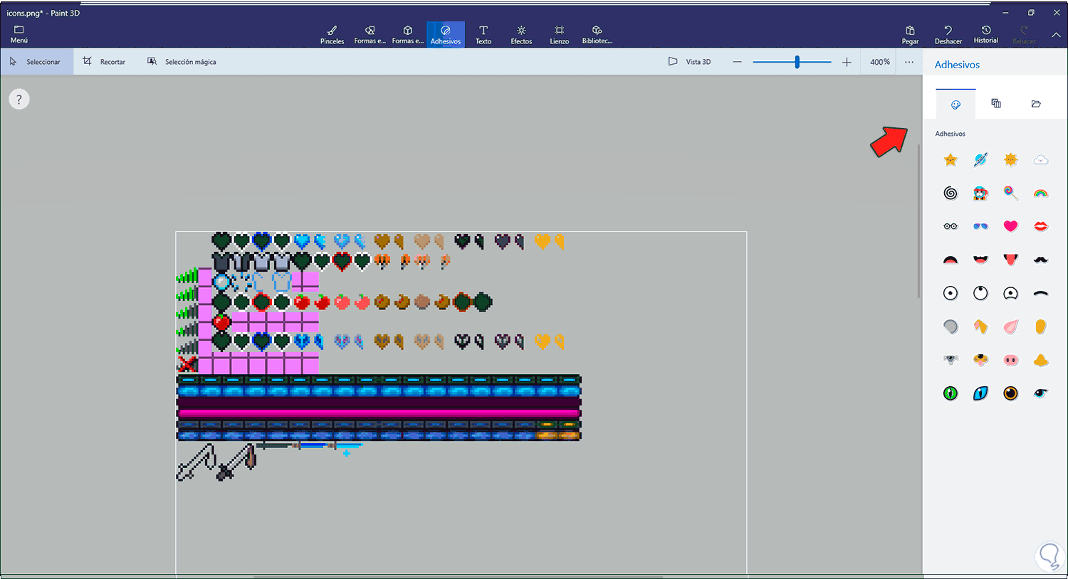The height and width of the screenshot is (579, 1068).
Task: Open the Efectos panel
Action: click(521, 34)
